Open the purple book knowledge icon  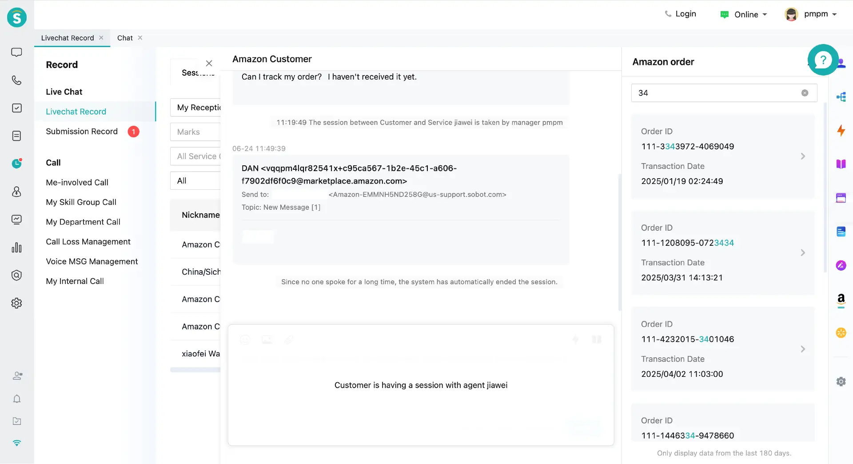point(841,164)
